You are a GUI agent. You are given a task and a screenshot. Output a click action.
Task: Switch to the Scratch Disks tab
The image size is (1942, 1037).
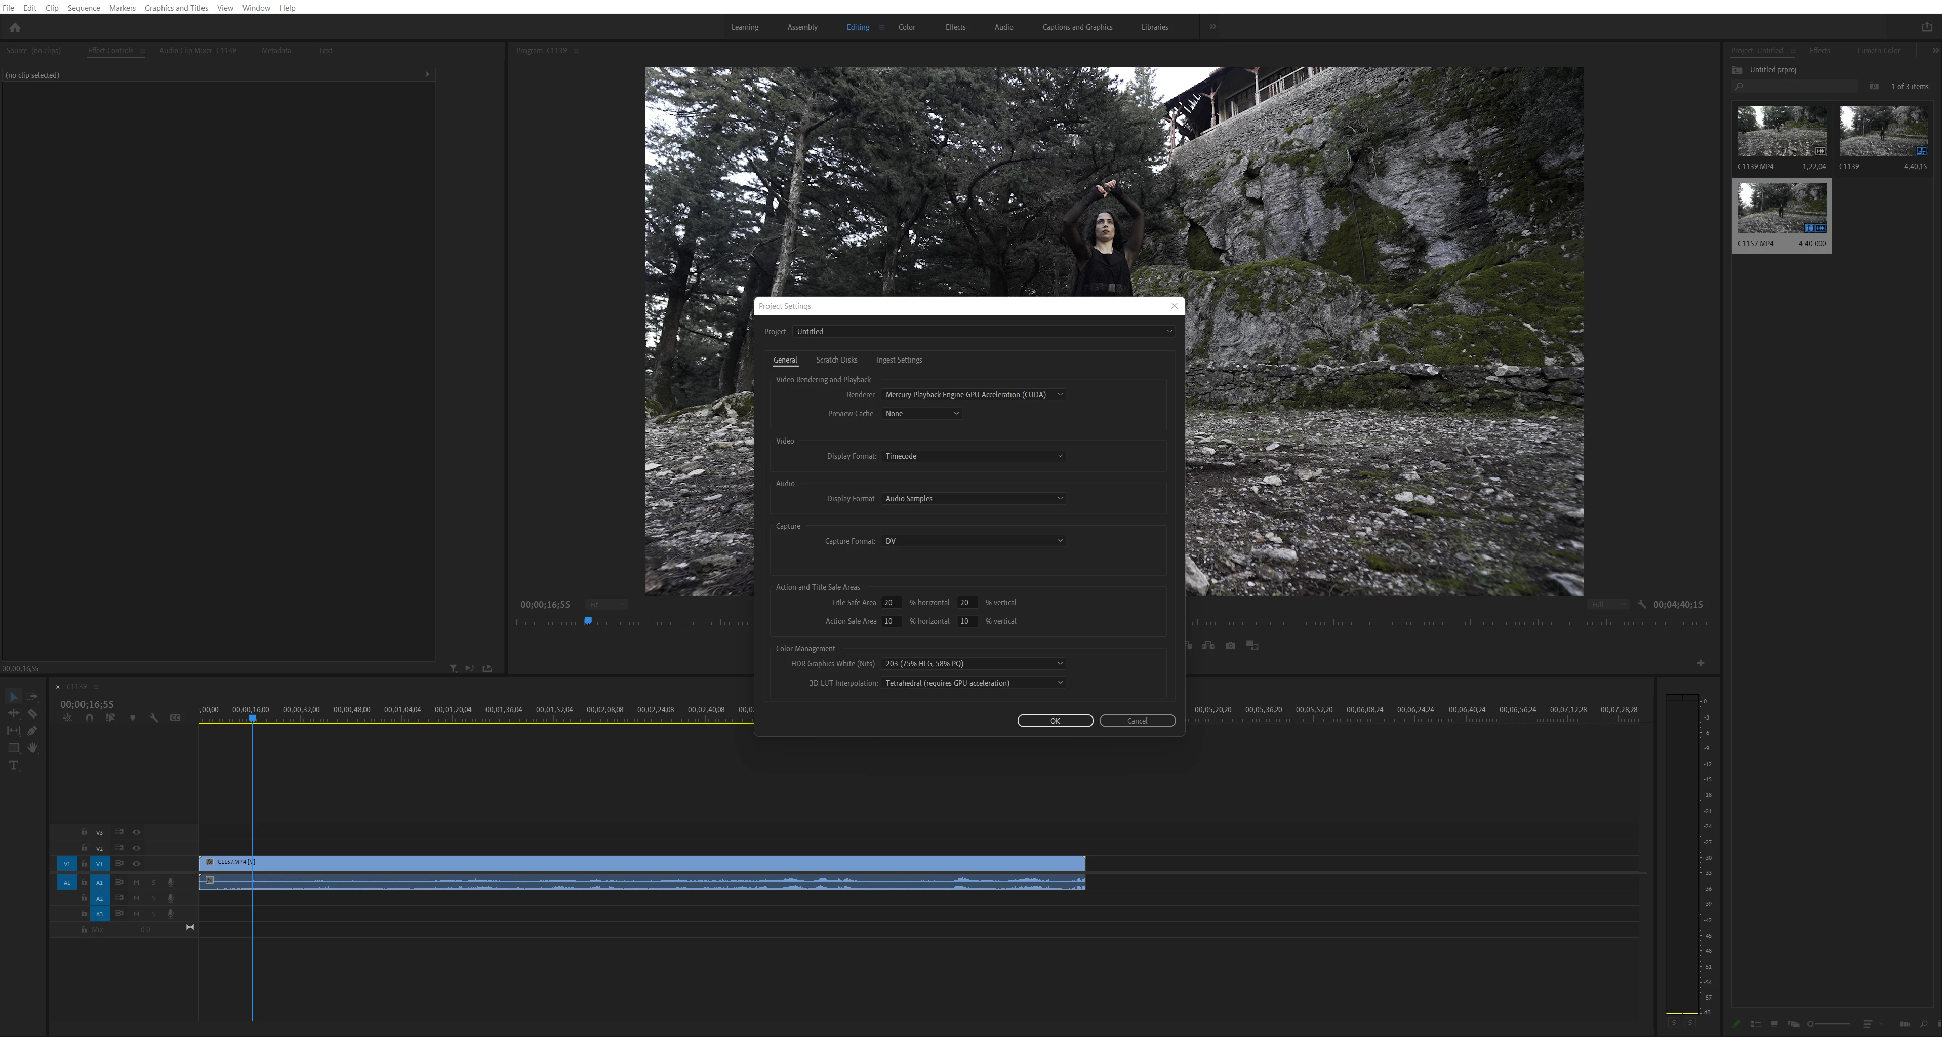tap(836, 361)
